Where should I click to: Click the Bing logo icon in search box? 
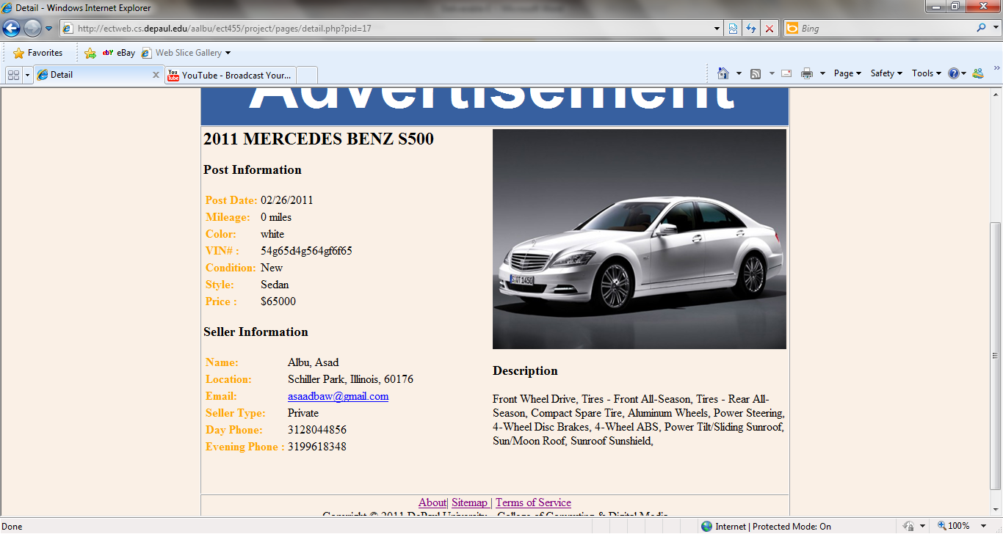792,29
